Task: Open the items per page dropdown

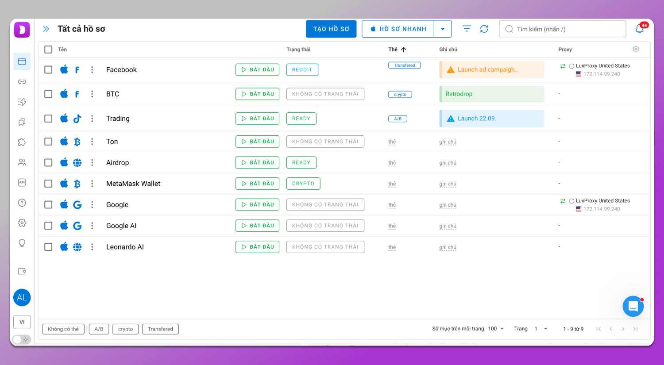Action: 496,329
